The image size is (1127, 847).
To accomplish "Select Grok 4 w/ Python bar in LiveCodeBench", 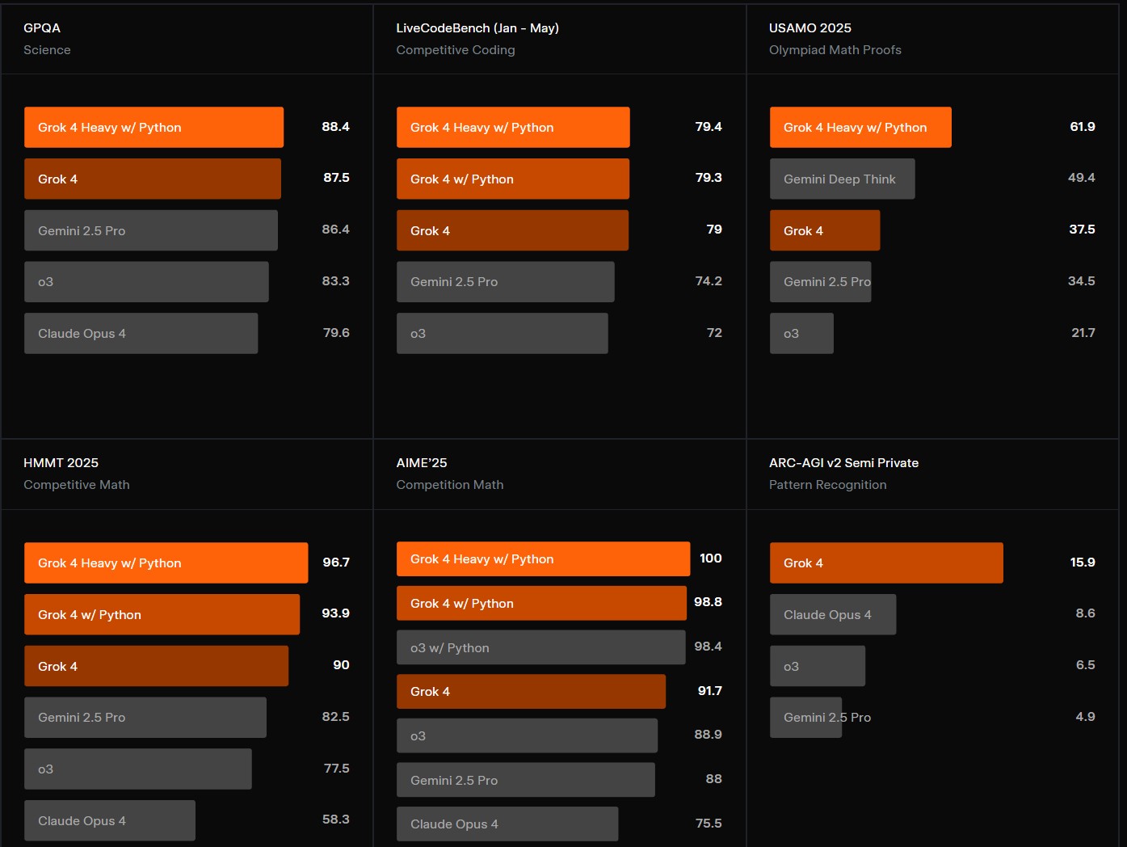I will point(513,179).
